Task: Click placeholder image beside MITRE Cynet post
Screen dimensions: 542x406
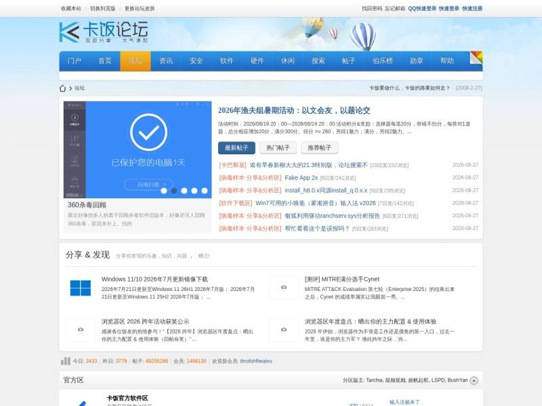Action: [x=284, y=288]
